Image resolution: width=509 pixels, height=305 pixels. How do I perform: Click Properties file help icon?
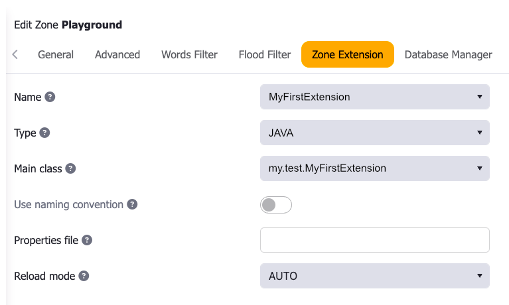(87, 240)
